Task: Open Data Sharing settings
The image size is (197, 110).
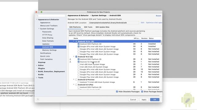Action: tap(48, 38)
